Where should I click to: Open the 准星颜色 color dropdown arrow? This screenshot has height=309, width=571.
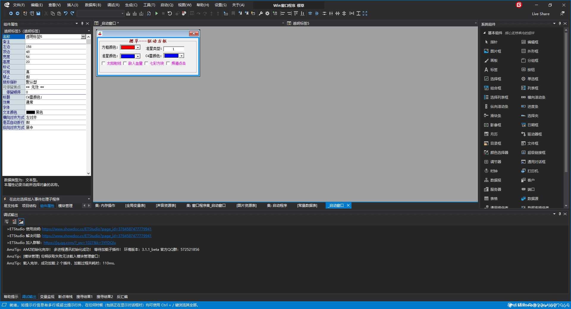pyautogui.click(x=138, y=56)
